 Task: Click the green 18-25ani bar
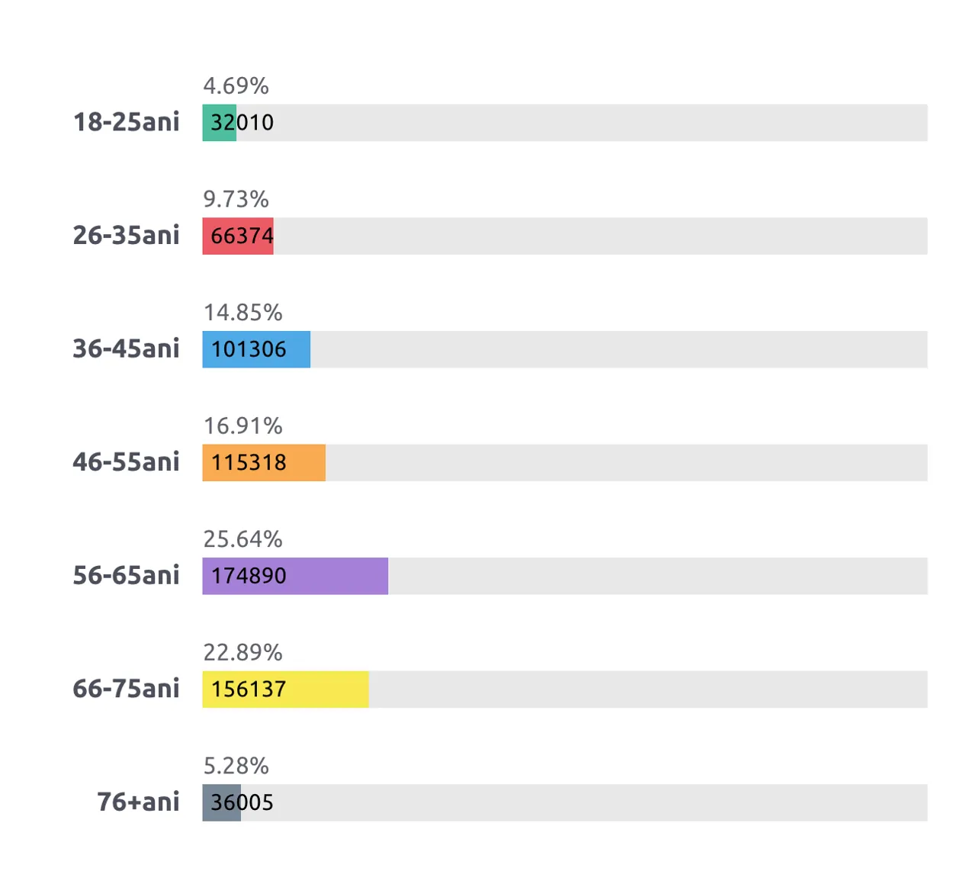click(x=220, y=123)
